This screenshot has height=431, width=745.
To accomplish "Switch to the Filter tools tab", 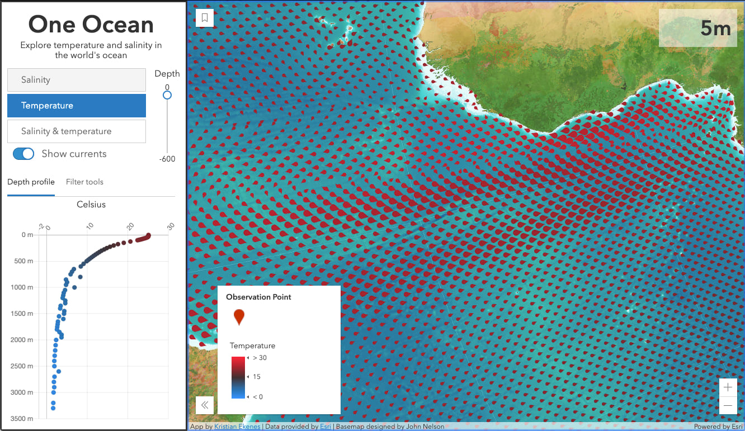I will point(84,182).
